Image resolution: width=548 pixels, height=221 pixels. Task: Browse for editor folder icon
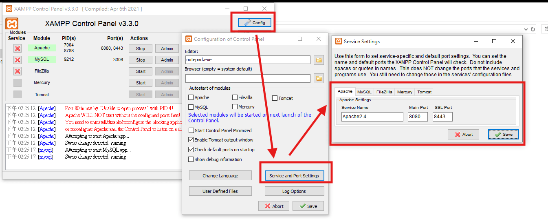pyautogui.click(x=319, y=60)
